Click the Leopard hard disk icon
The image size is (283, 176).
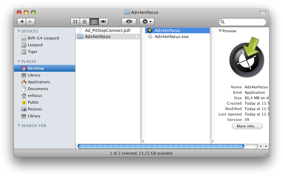click(x=24, y=45)
